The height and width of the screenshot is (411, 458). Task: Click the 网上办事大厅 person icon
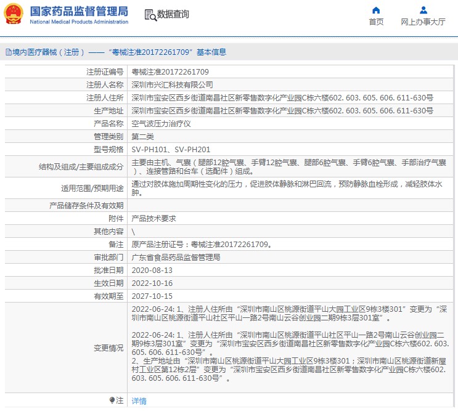coord(423,10)
